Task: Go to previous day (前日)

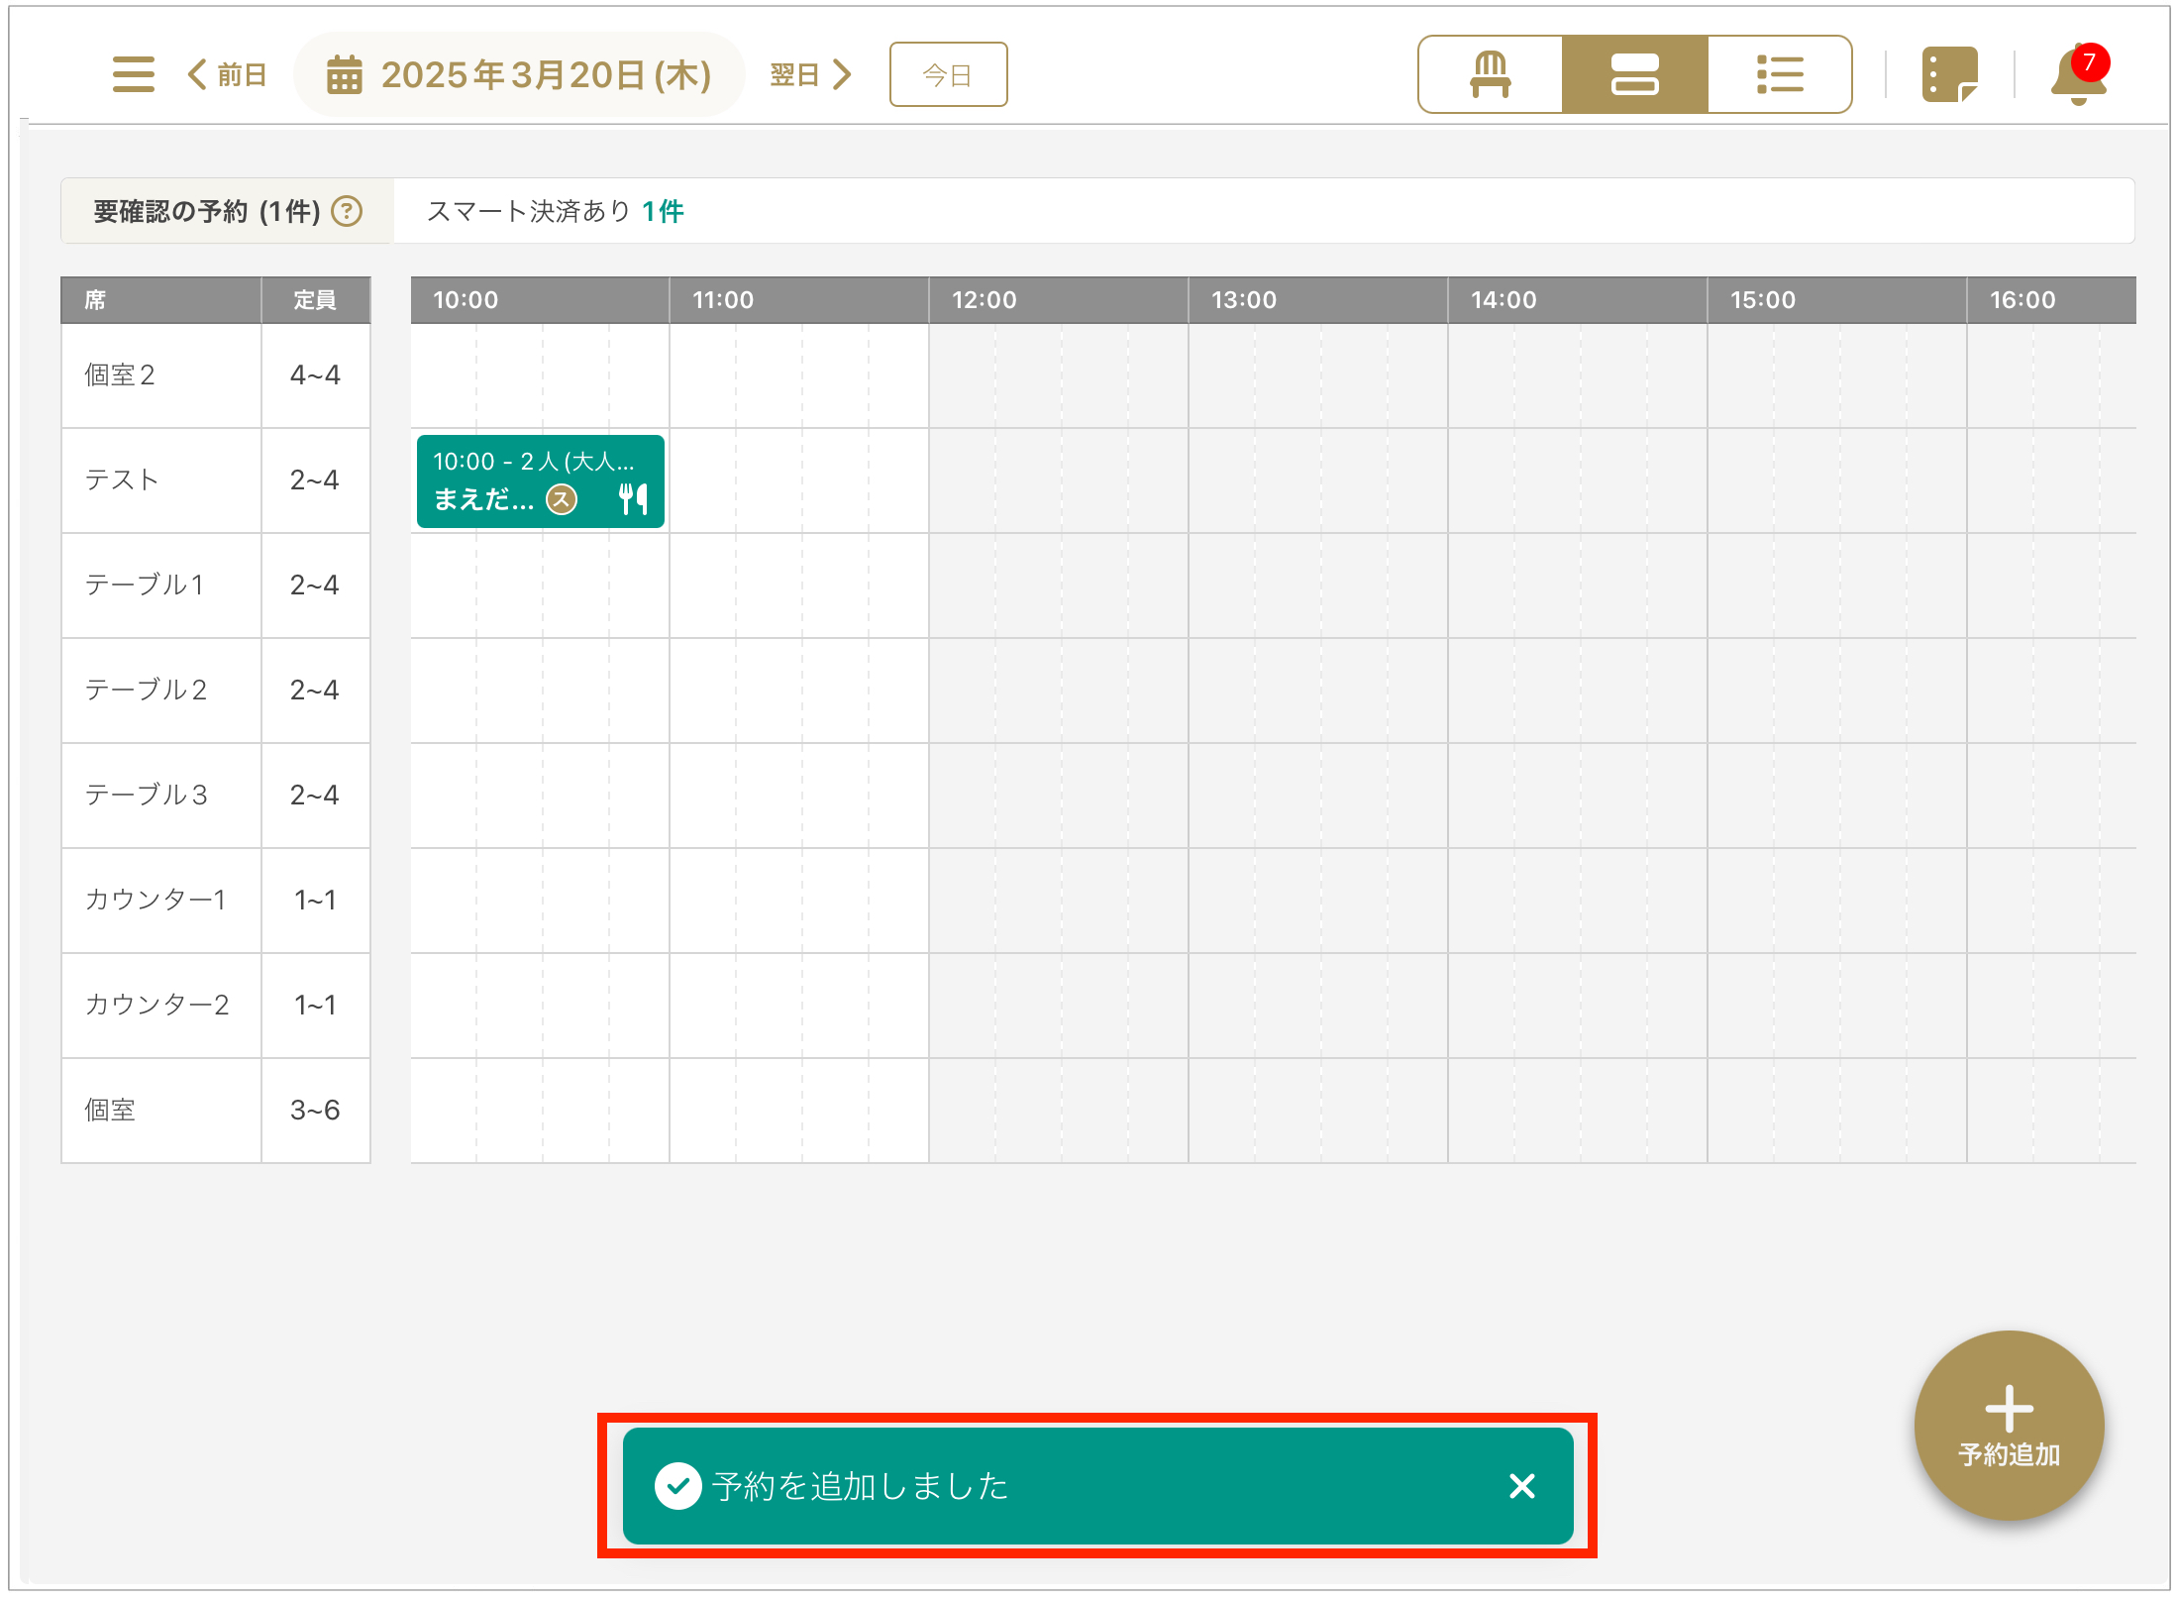Action: (x=227, y=74)
